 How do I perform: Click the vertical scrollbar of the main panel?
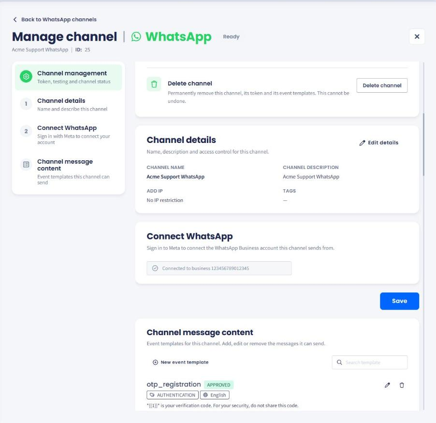(x=423, y=144)
